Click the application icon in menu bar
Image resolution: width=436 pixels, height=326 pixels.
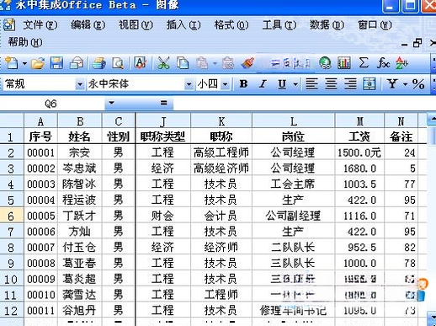[x=9, y=25]
